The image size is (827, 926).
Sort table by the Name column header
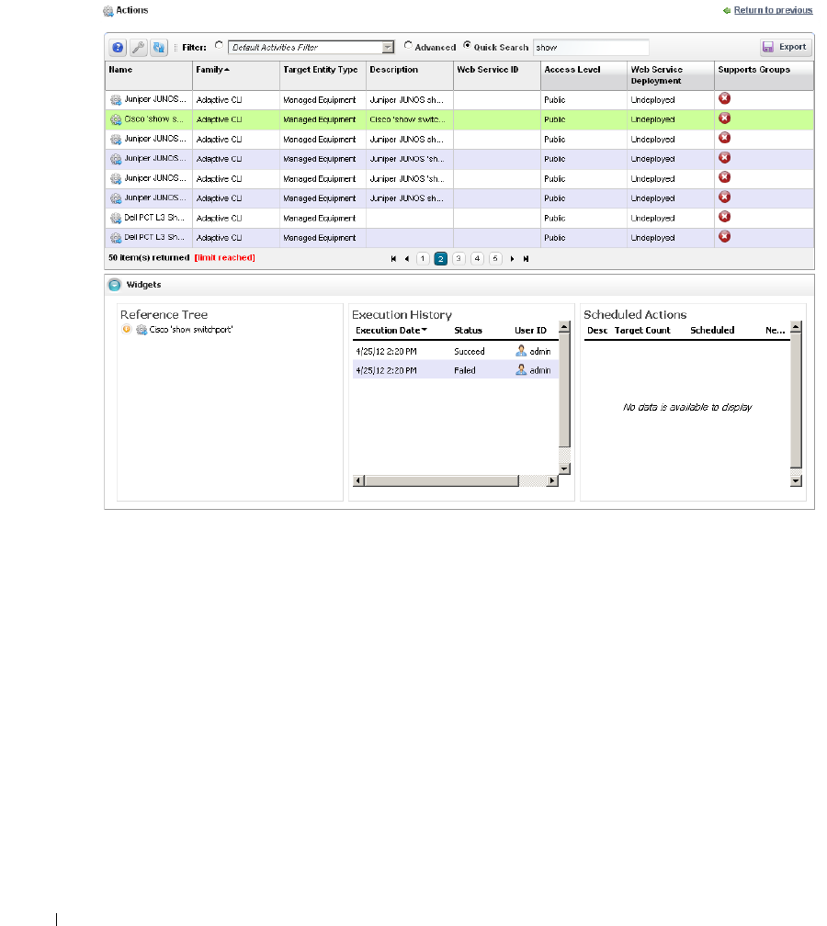(149, 75)
